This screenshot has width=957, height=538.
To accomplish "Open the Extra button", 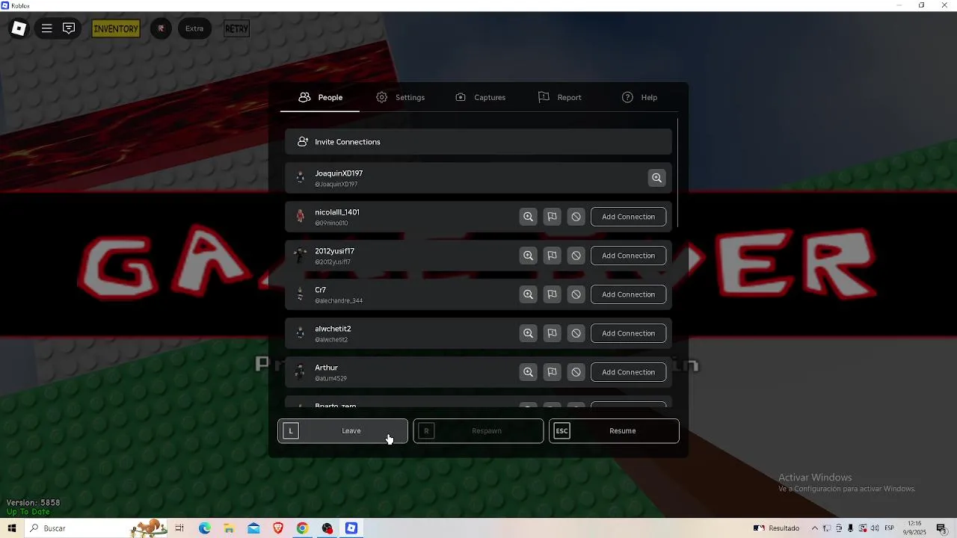I will tap(194, 28).
